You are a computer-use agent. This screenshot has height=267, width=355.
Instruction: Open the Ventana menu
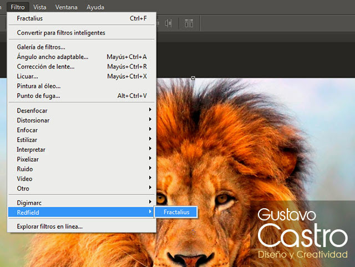[66, 7]
